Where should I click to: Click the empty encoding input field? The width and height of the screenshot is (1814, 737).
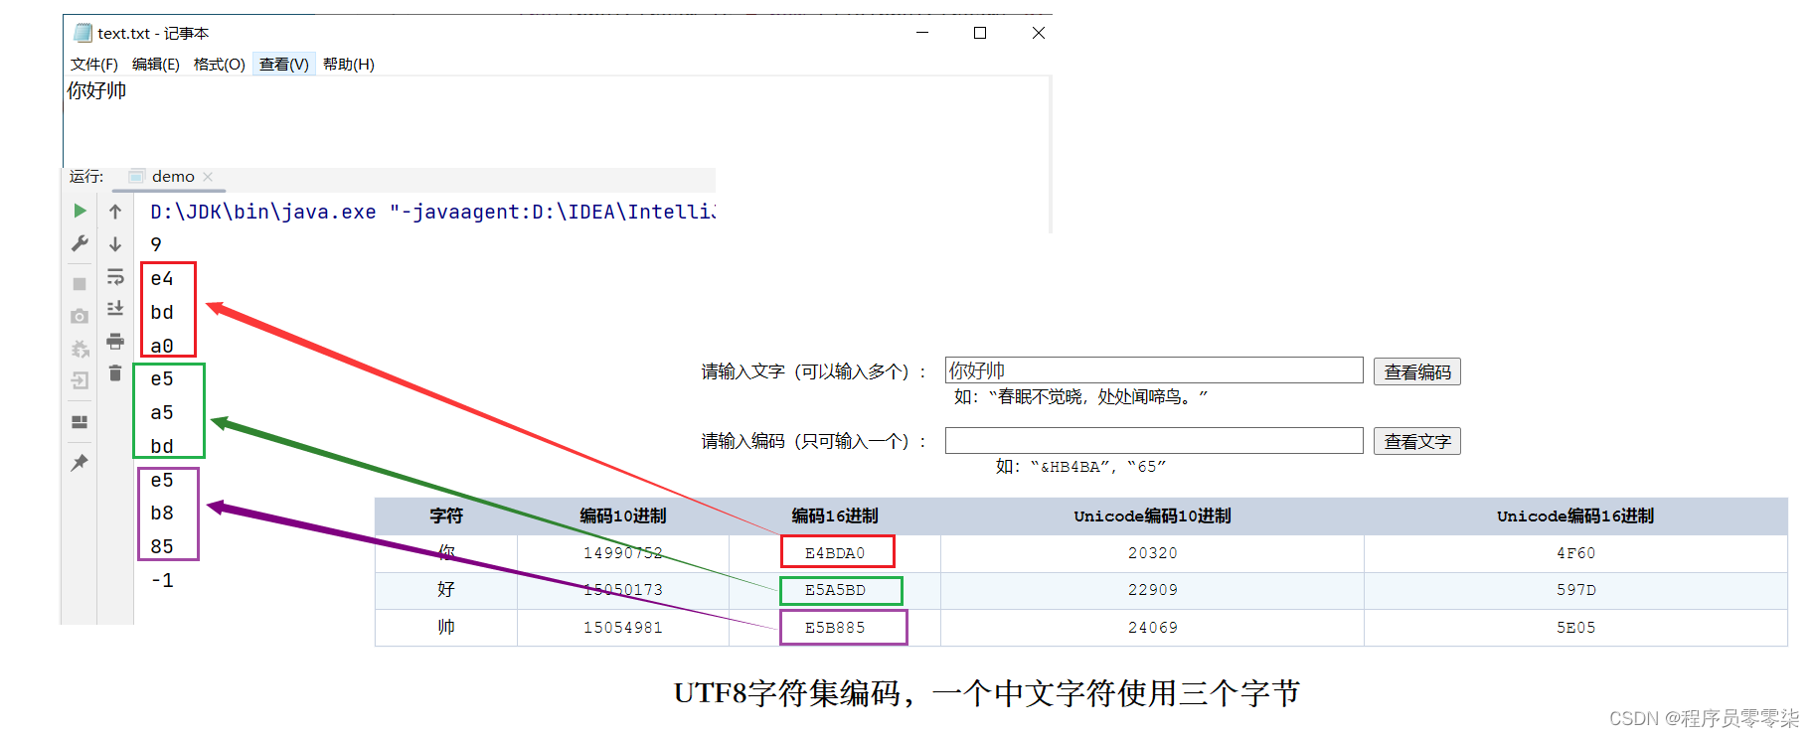point(1154,440)
